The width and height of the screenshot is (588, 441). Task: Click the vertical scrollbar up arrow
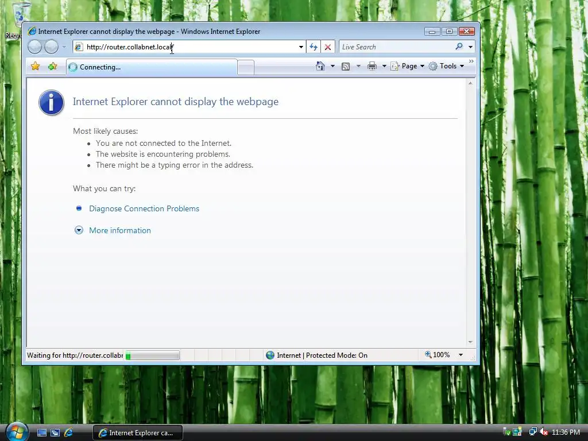470,83
